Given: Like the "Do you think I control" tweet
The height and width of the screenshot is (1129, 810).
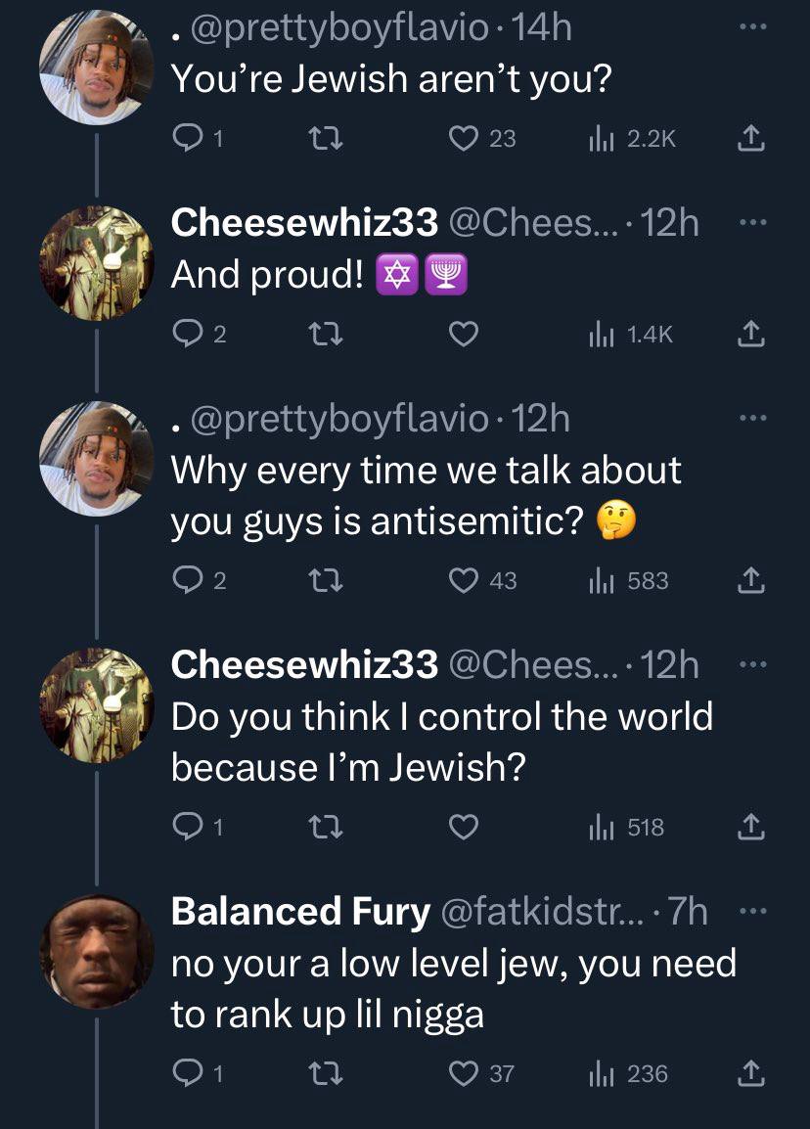Looking at the screenshot, I should [x=464, y=828].
